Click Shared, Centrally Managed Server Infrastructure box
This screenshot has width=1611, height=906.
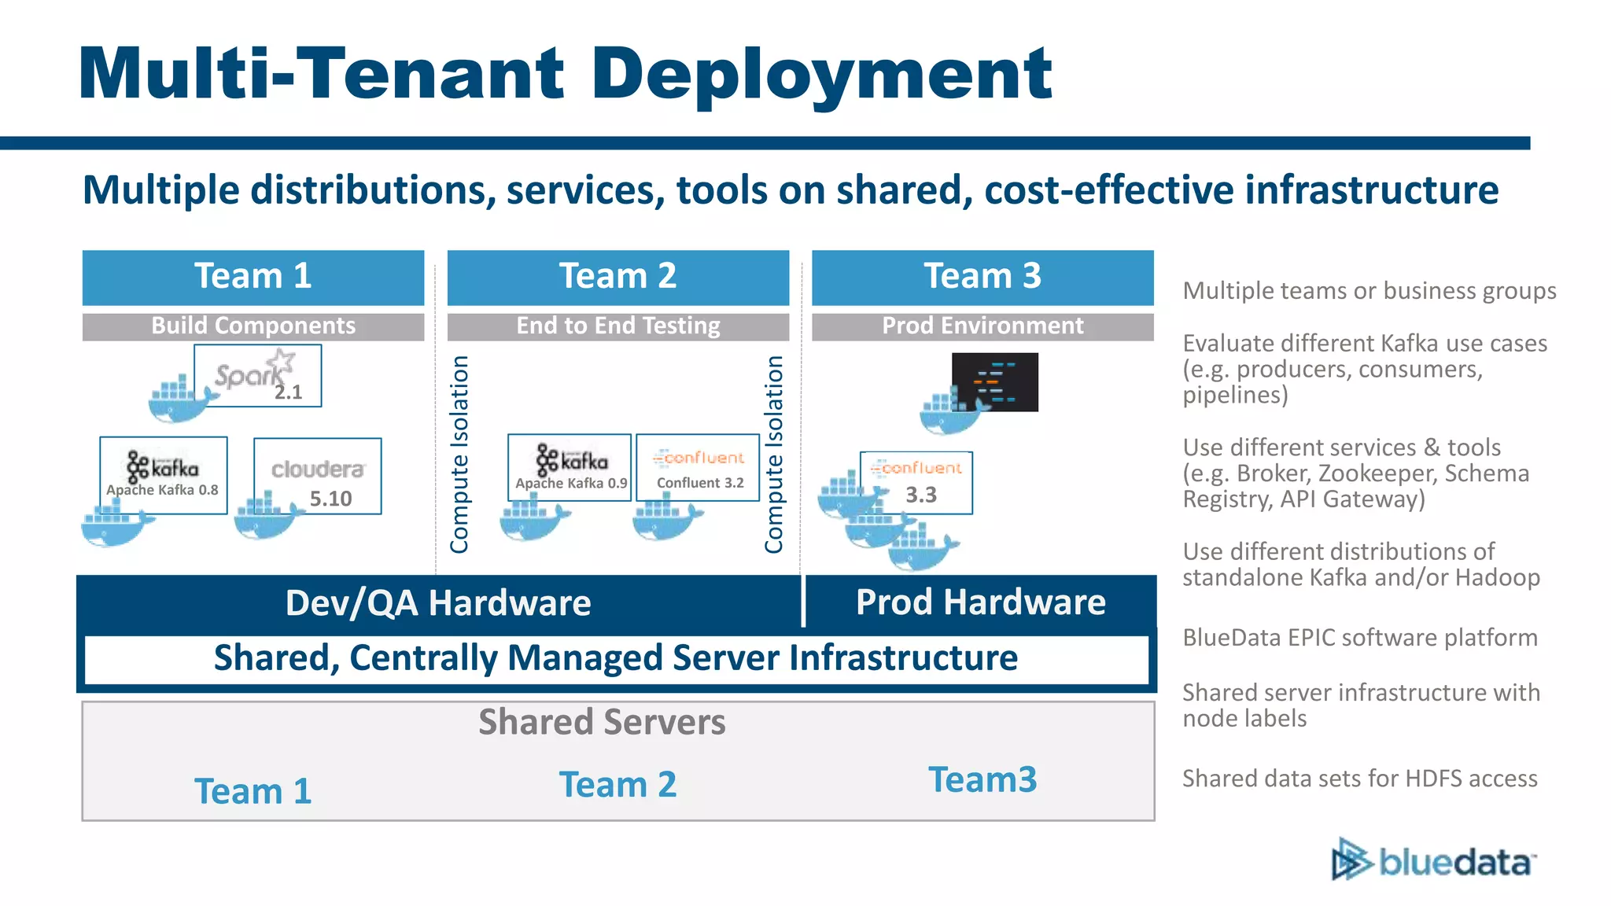(616, 659)
